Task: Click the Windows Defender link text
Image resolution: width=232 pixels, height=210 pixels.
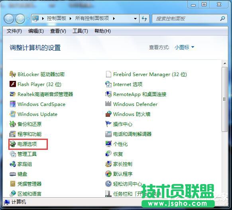Action: [135, 104]
